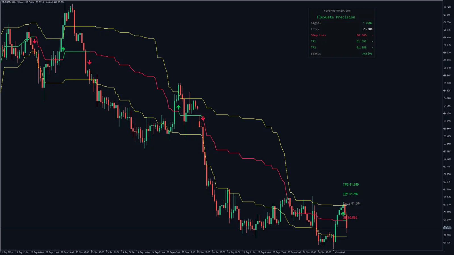Click the red sell arrow near 22 Sep 04:00
Viewport: 454px width, 255px height.
click(x=35, y=41)
